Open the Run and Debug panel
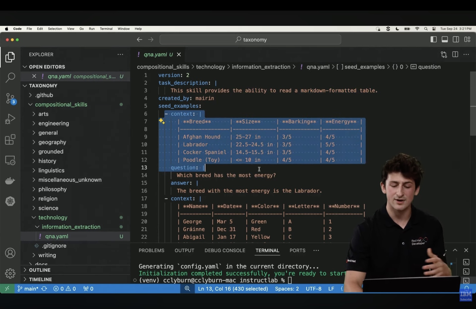The width and height of the screenshot is (476, 309). coord(10,119)
